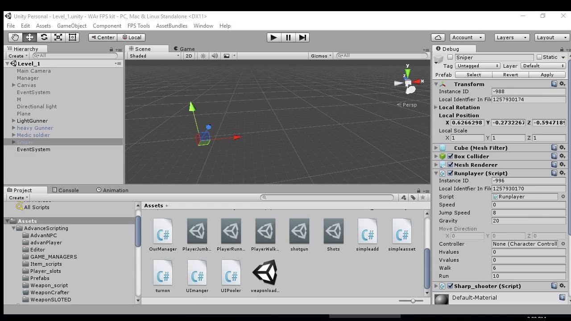Open scene effects image icon
Screen dimensions: 571x321
[x=227, y=56]
